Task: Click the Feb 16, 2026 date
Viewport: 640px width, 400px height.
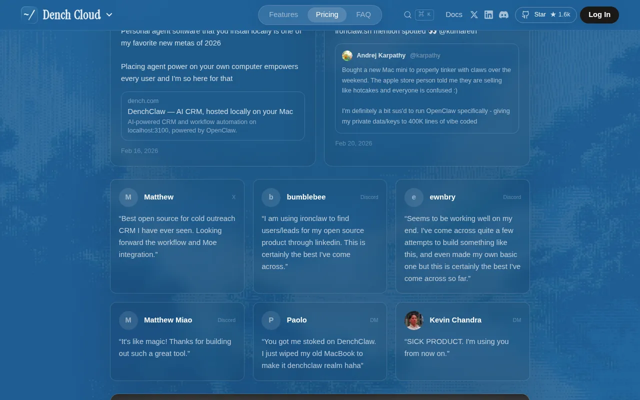Action: point(139,150)
